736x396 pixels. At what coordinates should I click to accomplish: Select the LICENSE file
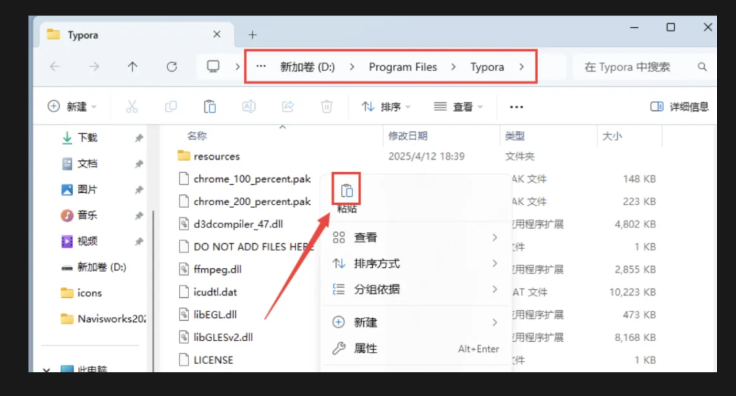click(213, 360)
